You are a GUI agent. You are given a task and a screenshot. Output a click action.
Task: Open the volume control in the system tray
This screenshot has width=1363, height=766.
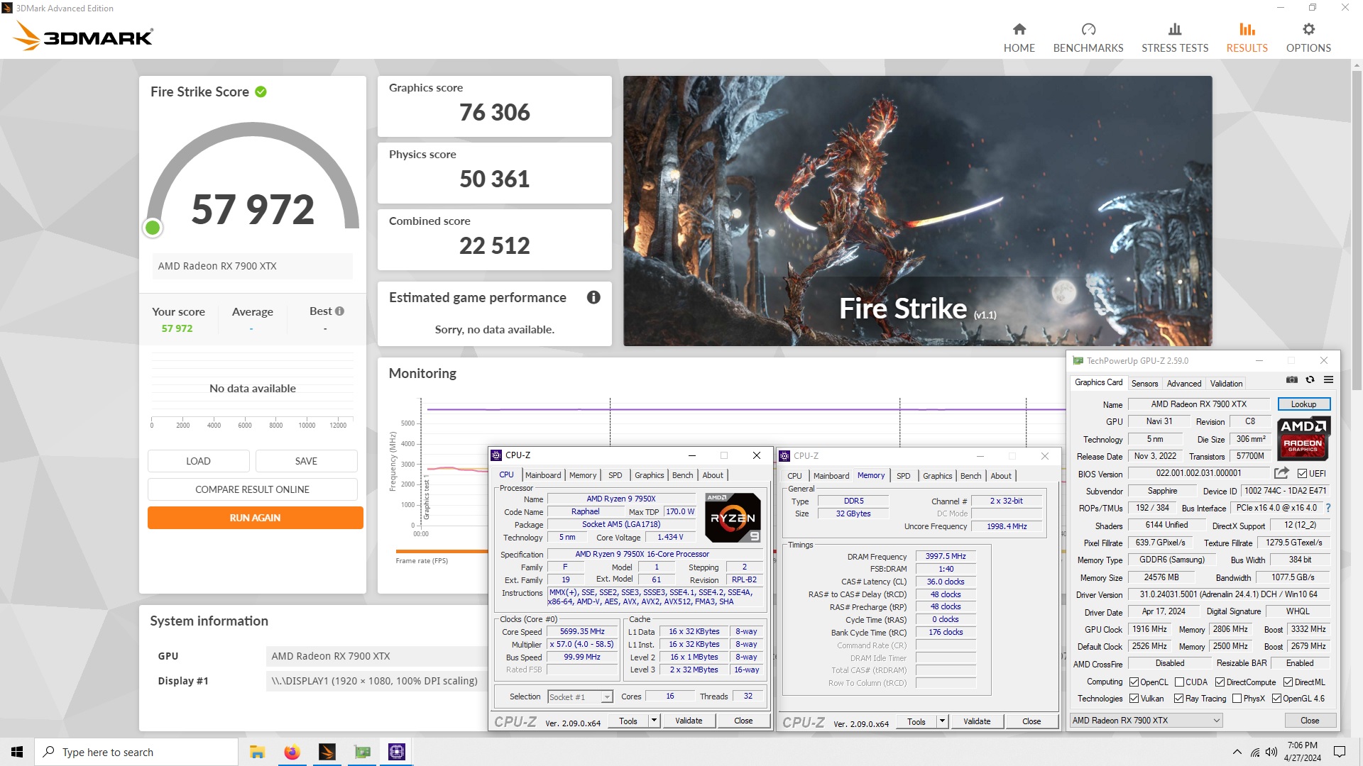1271,752
